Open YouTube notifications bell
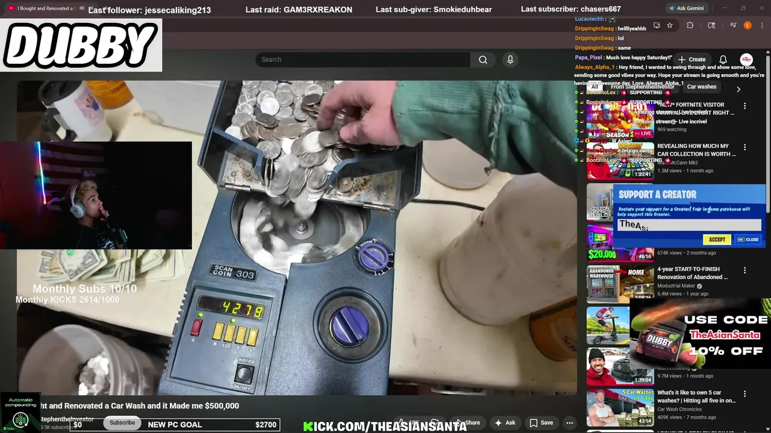 723,60
